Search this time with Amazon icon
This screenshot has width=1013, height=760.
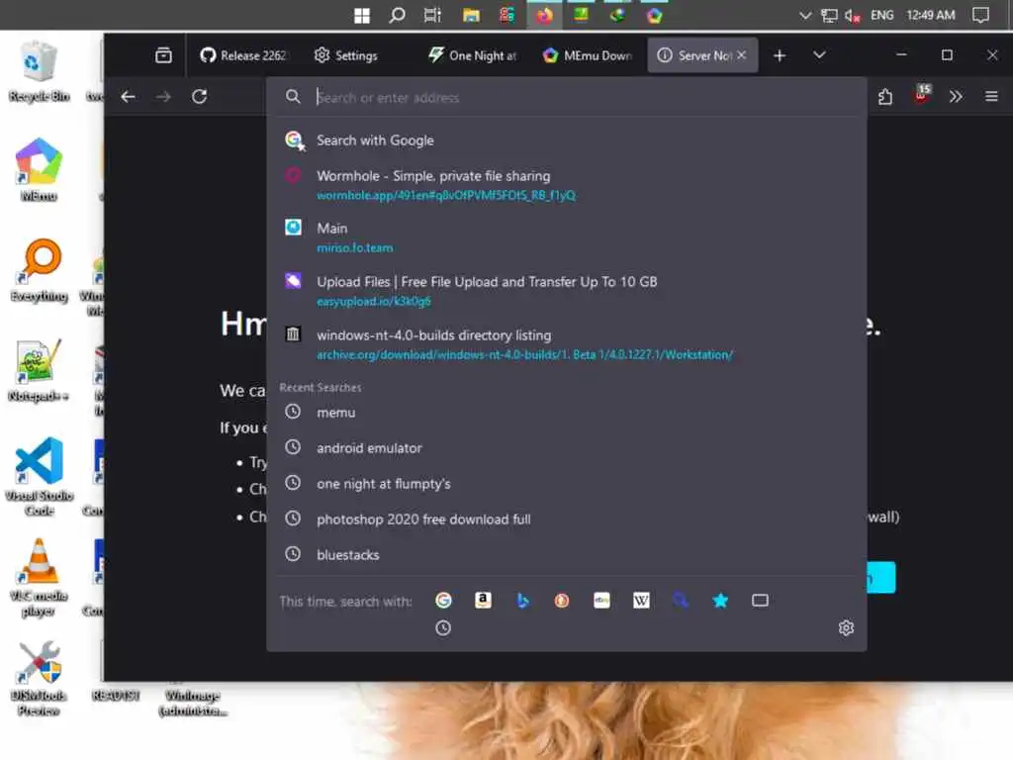[483, 601]
